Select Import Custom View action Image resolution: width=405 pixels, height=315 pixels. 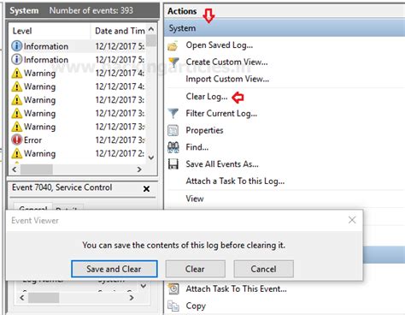point(227,79)
